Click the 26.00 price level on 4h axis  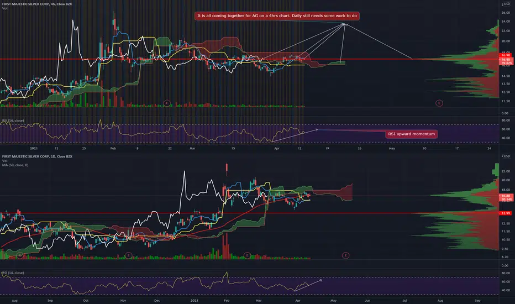[506, 13]
